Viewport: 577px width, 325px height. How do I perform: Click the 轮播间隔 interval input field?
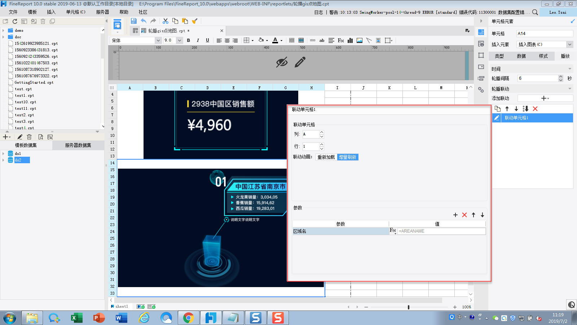pos(537,78)
